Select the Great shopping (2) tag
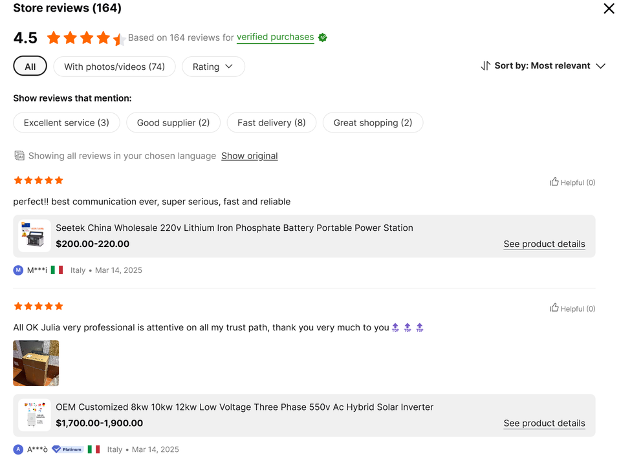The width and height of the screenshot is (621, 461). pyautogui.click(x=373, y=123)
